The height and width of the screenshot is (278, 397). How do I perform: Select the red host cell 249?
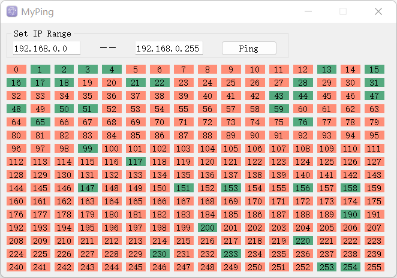coord(231,267)
